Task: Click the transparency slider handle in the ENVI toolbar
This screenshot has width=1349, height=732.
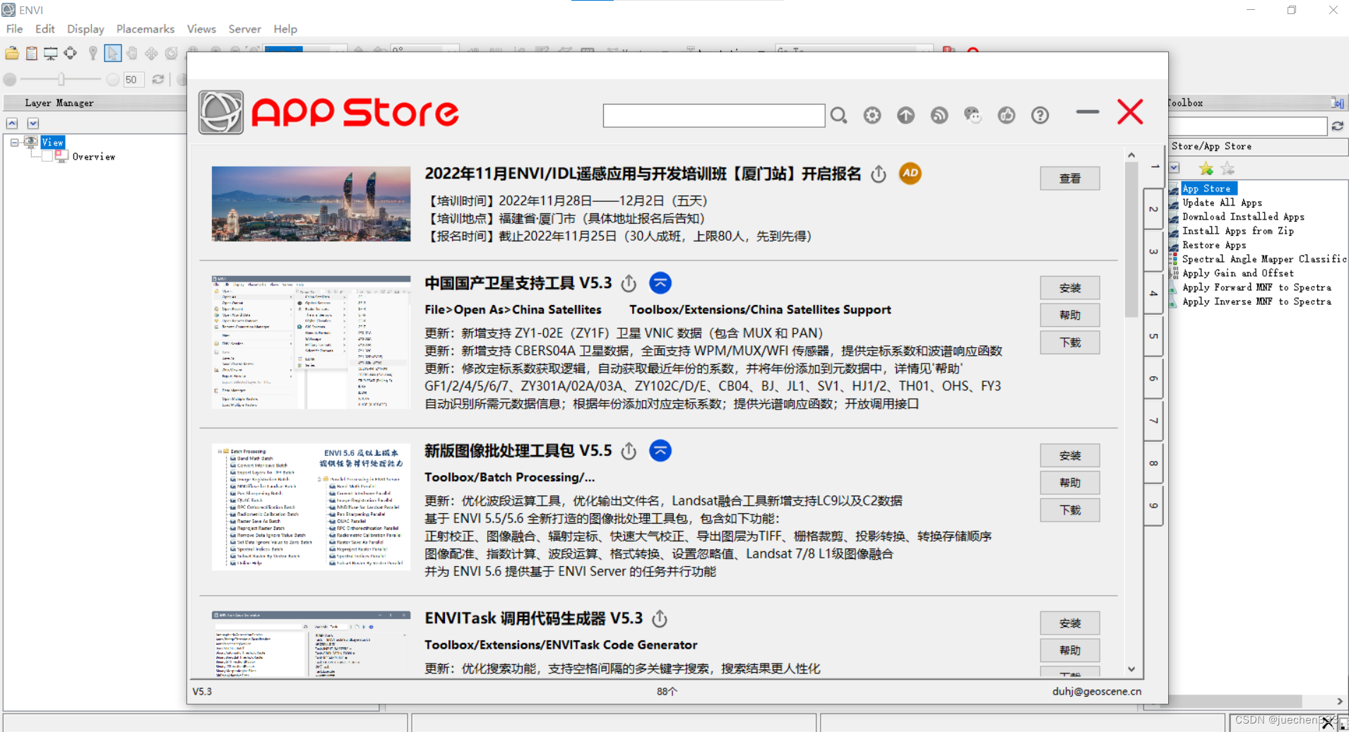Action: 61,79
